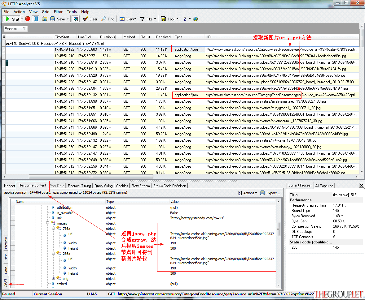The image size is (365, 300).
Task: Stop capturing with the red stop icon
Action: (x=28, y=19)
